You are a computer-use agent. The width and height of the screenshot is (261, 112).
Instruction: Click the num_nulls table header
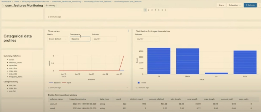[244, 99]
